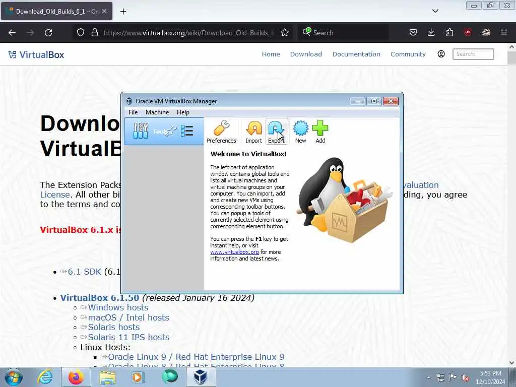The image size is (516, 387).
Task: Open the File menu in VirtualBox
Action: (133, 112)
